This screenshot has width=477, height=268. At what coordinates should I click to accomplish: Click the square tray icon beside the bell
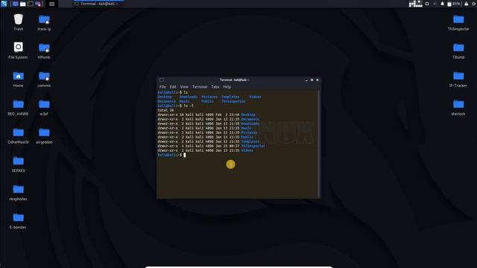(427, 4)
